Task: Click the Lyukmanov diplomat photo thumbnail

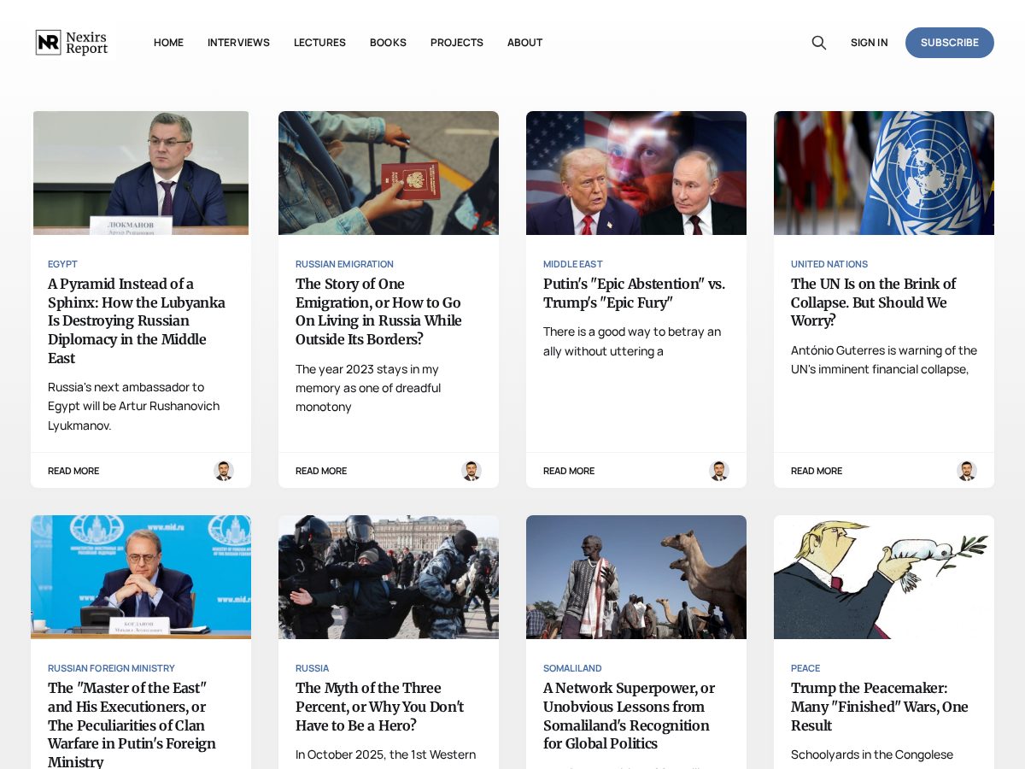Action: (x=141, y=173)
